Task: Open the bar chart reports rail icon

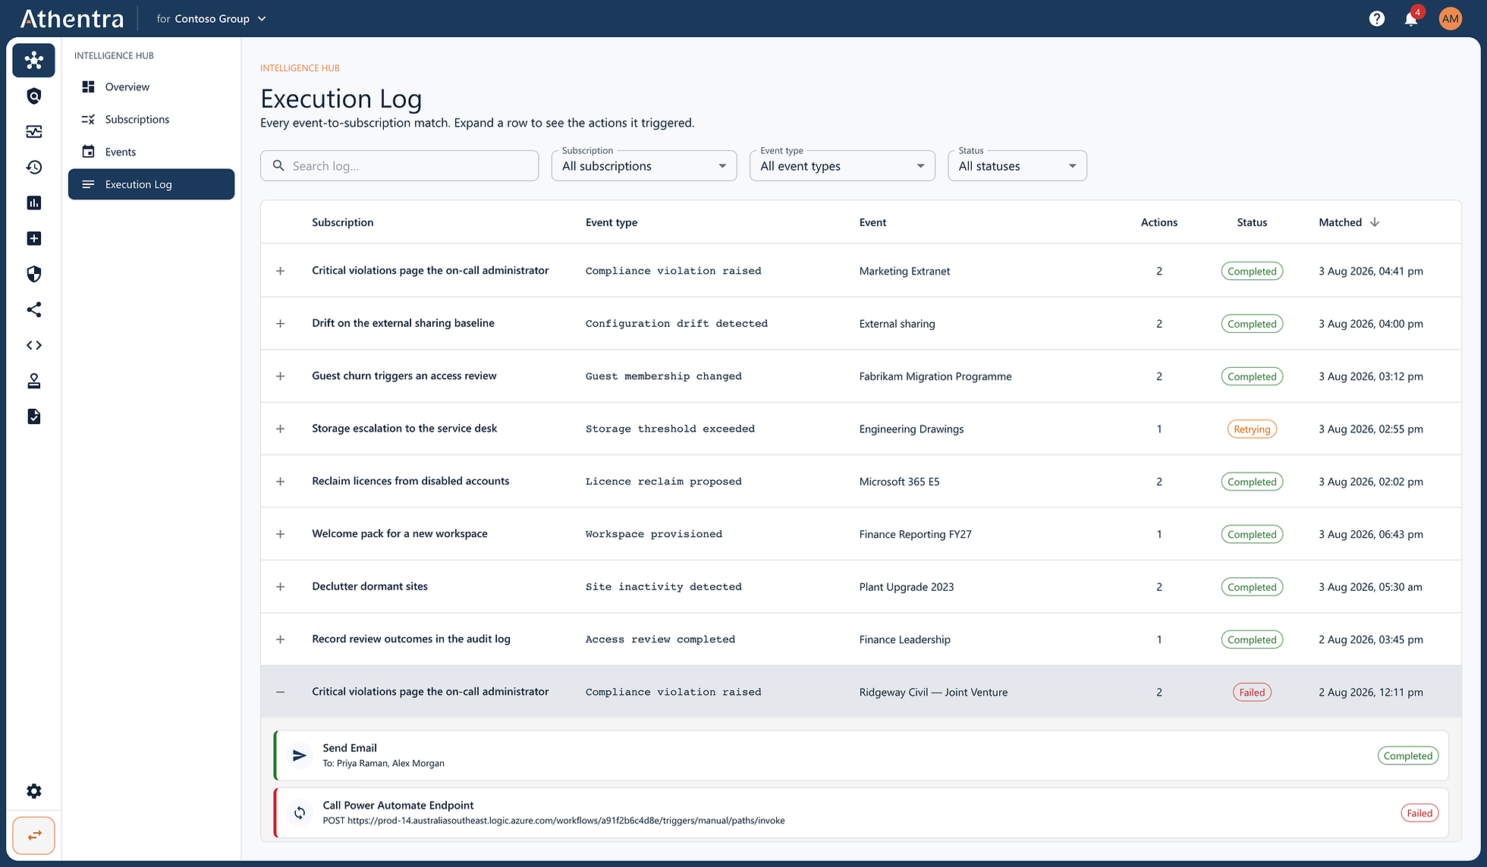Action: tap(33, 203)
